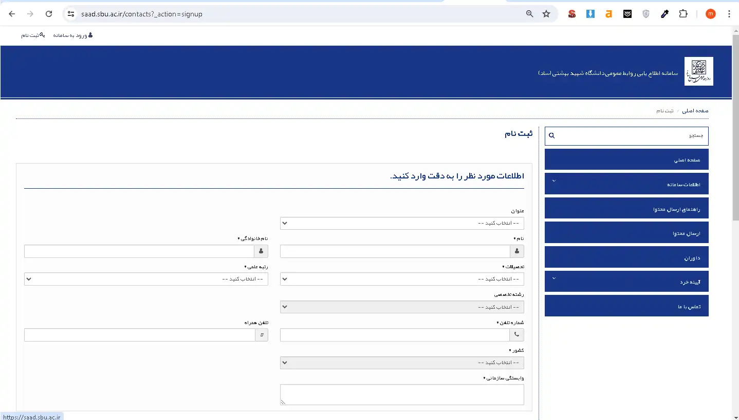This screenshot has width=739, height=420.
Task: Open the ارسال محتوا sidebar item
Action: [x=626, y=233]
